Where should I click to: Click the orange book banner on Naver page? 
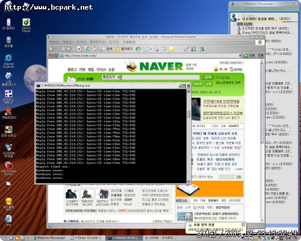coord(209,189)
